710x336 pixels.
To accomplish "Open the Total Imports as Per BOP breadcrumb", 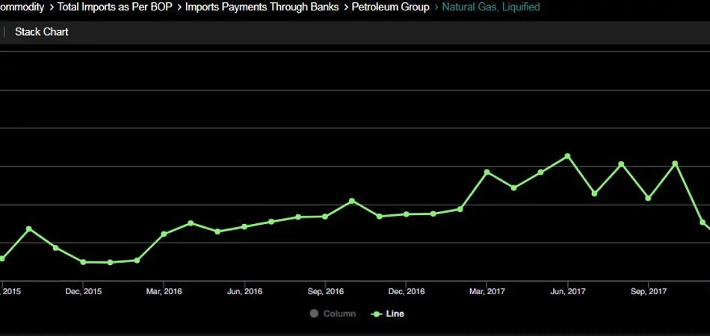I will pyautogui.click(x=114, y=7).
